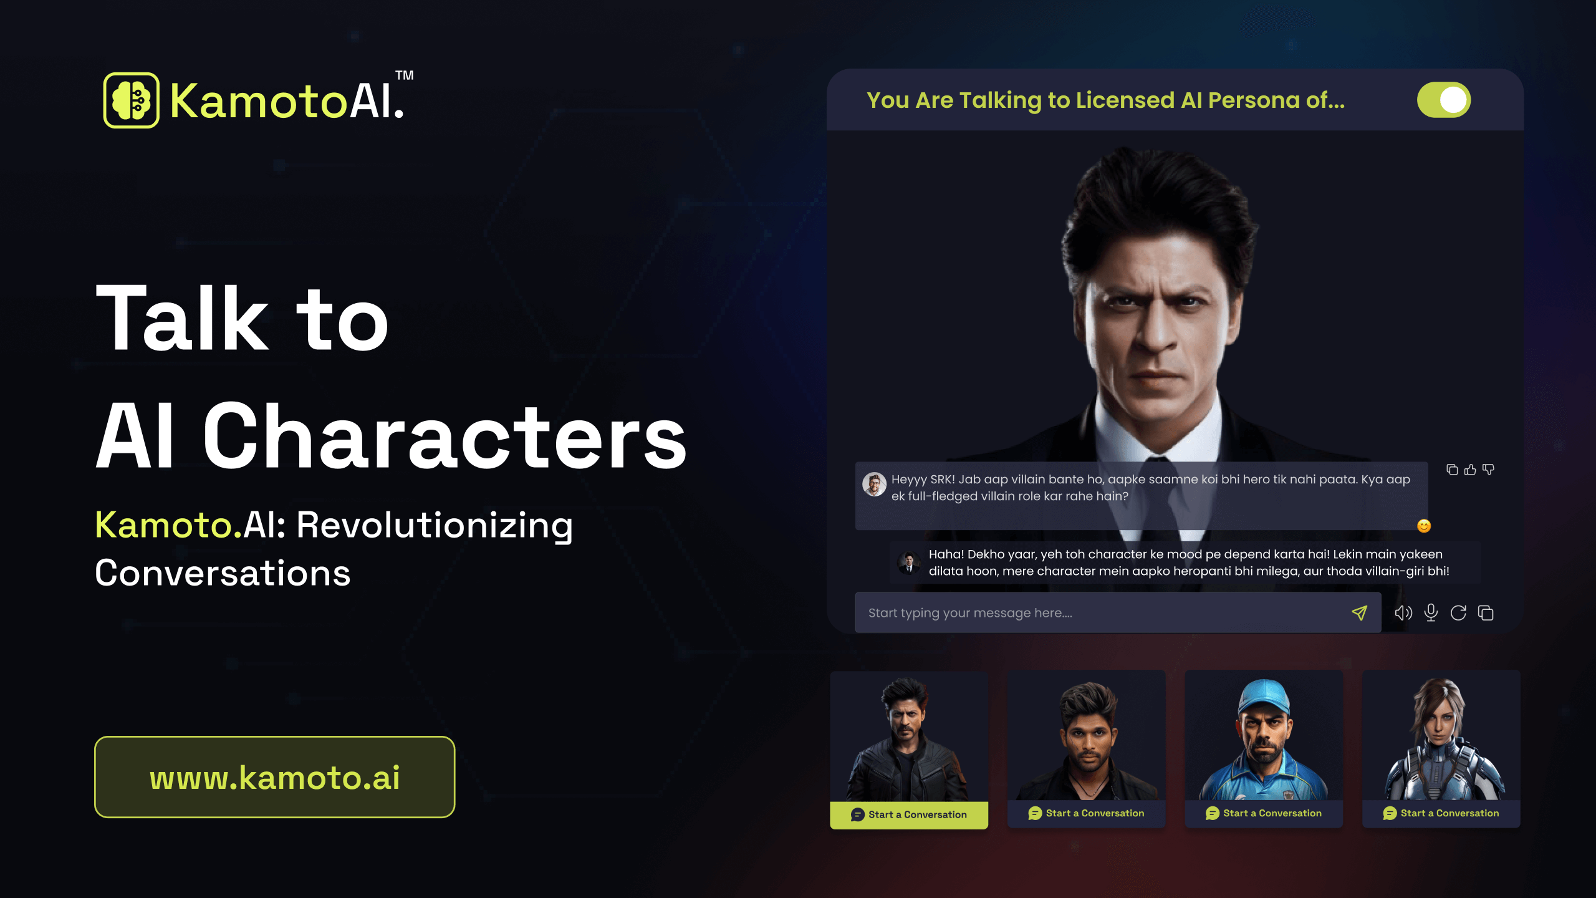Click the send message paper-plane icon
Viewport: 1596px width, 898px height.
click(x=1359, y=613)
